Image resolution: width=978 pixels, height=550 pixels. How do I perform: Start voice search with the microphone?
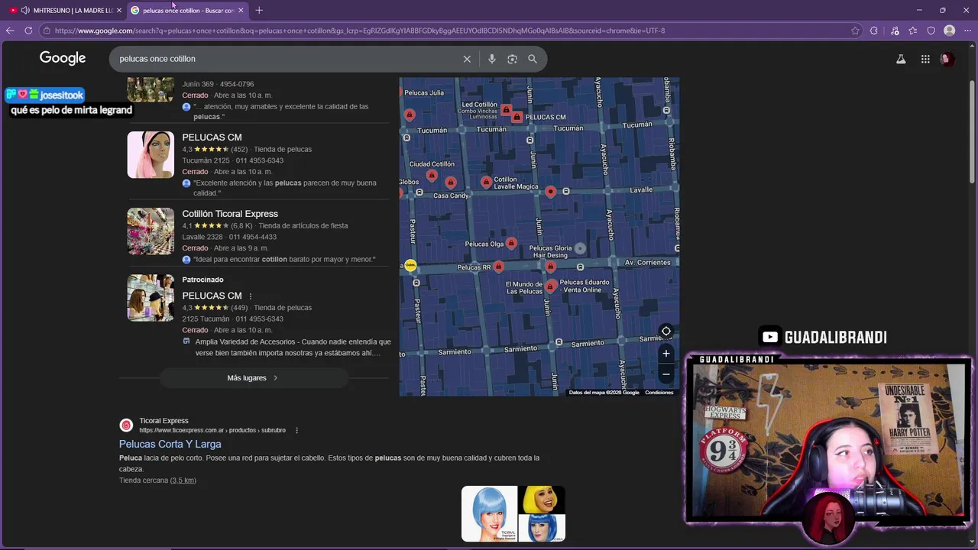click(x=491, y=59)
